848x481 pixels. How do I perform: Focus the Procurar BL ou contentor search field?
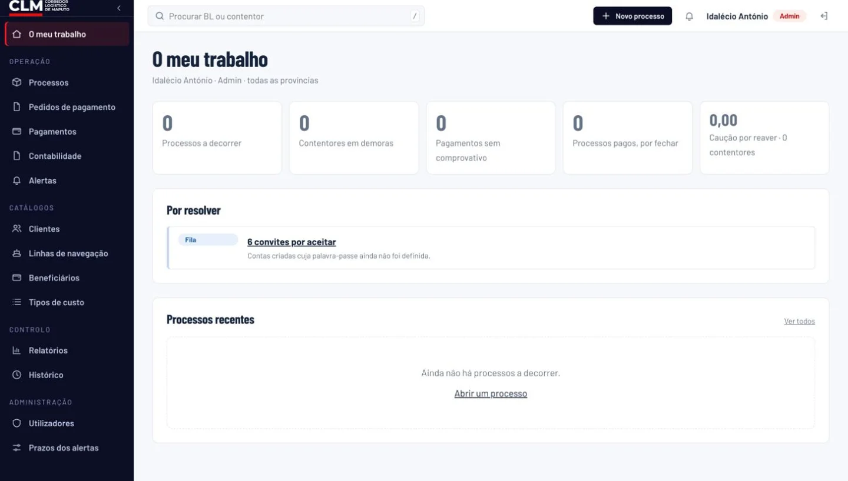[x=286, y=16]
